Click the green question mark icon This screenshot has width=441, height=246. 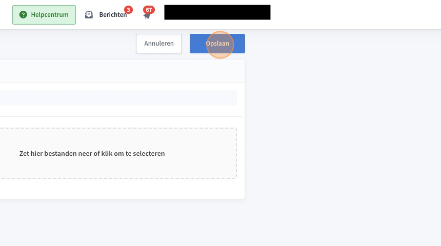pyautogui.click(x=24, y=15)
